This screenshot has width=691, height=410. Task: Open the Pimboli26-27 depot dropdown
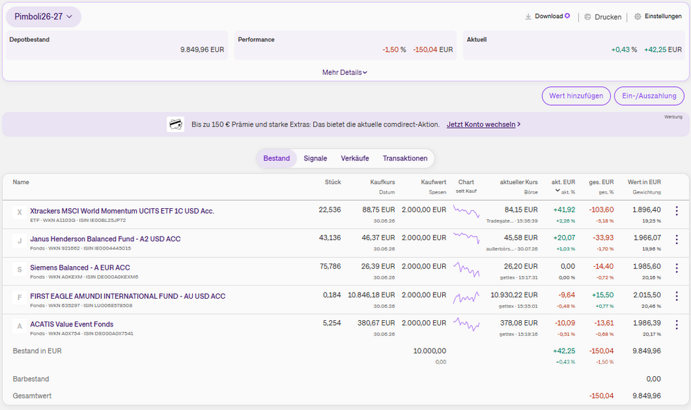coord(43,17)
